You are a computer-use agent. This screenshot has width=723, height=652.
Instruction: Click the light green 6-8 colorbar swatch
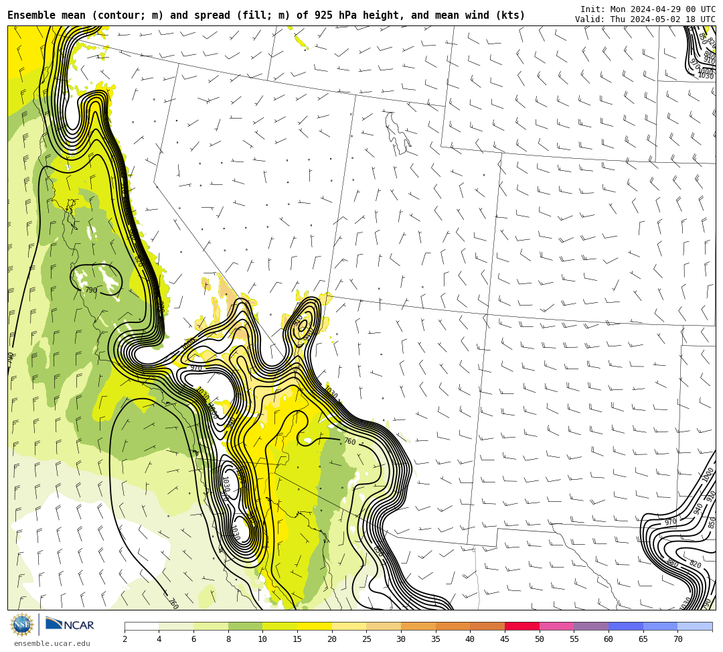pyautogui.click(x=211, y=626)
